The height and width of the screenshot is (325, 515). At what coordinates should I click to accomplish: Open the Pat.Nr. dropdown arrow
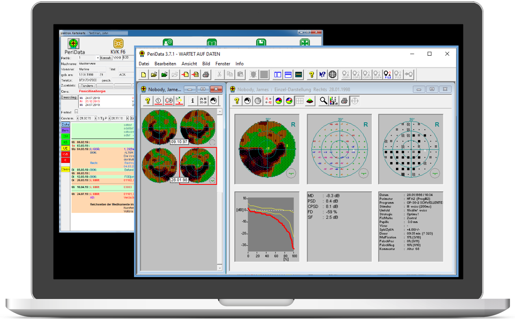97,58
